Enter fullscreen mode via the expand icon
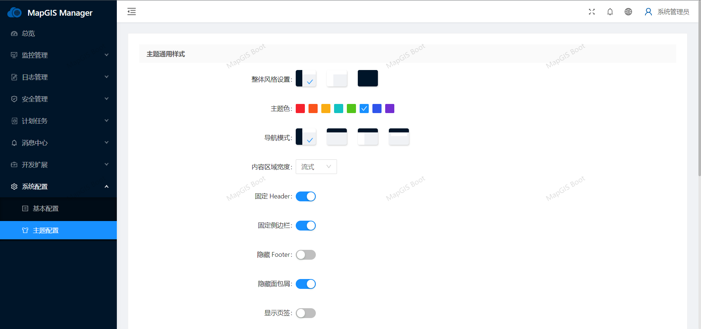 [592, 12]
